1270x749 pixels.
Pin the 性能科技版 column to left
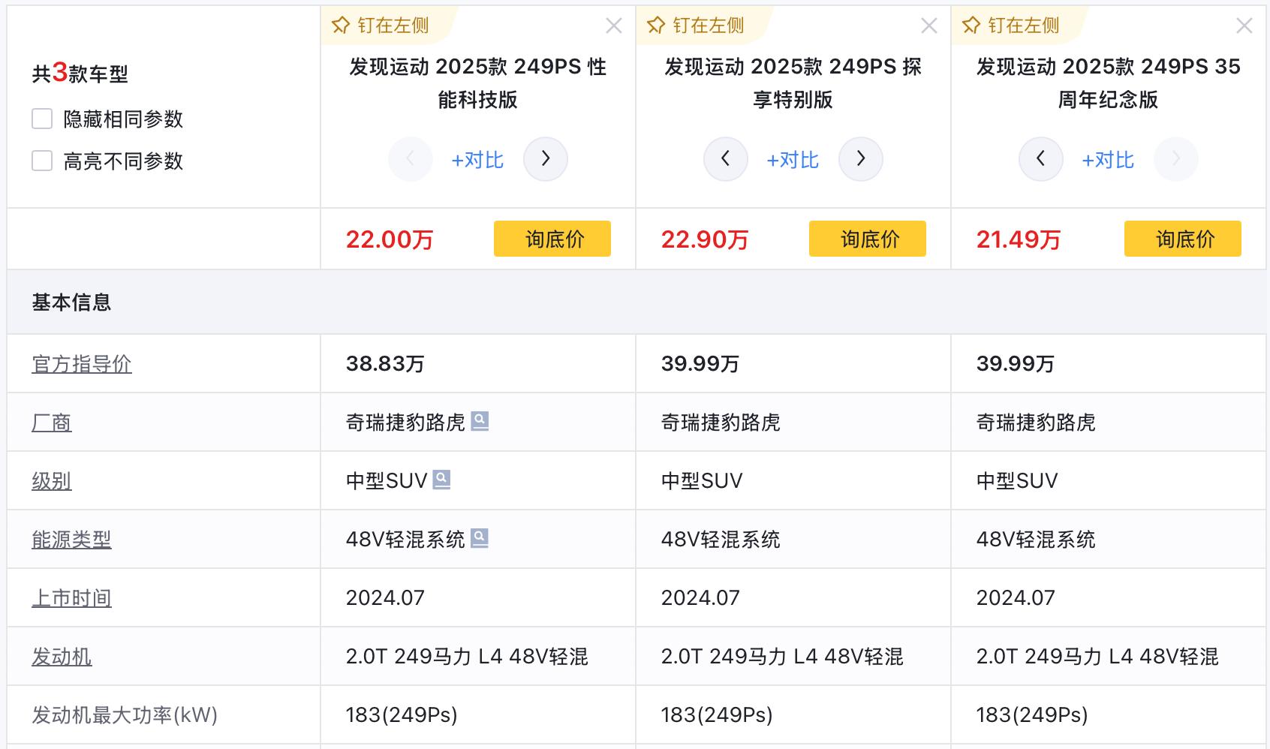point(381,26)
